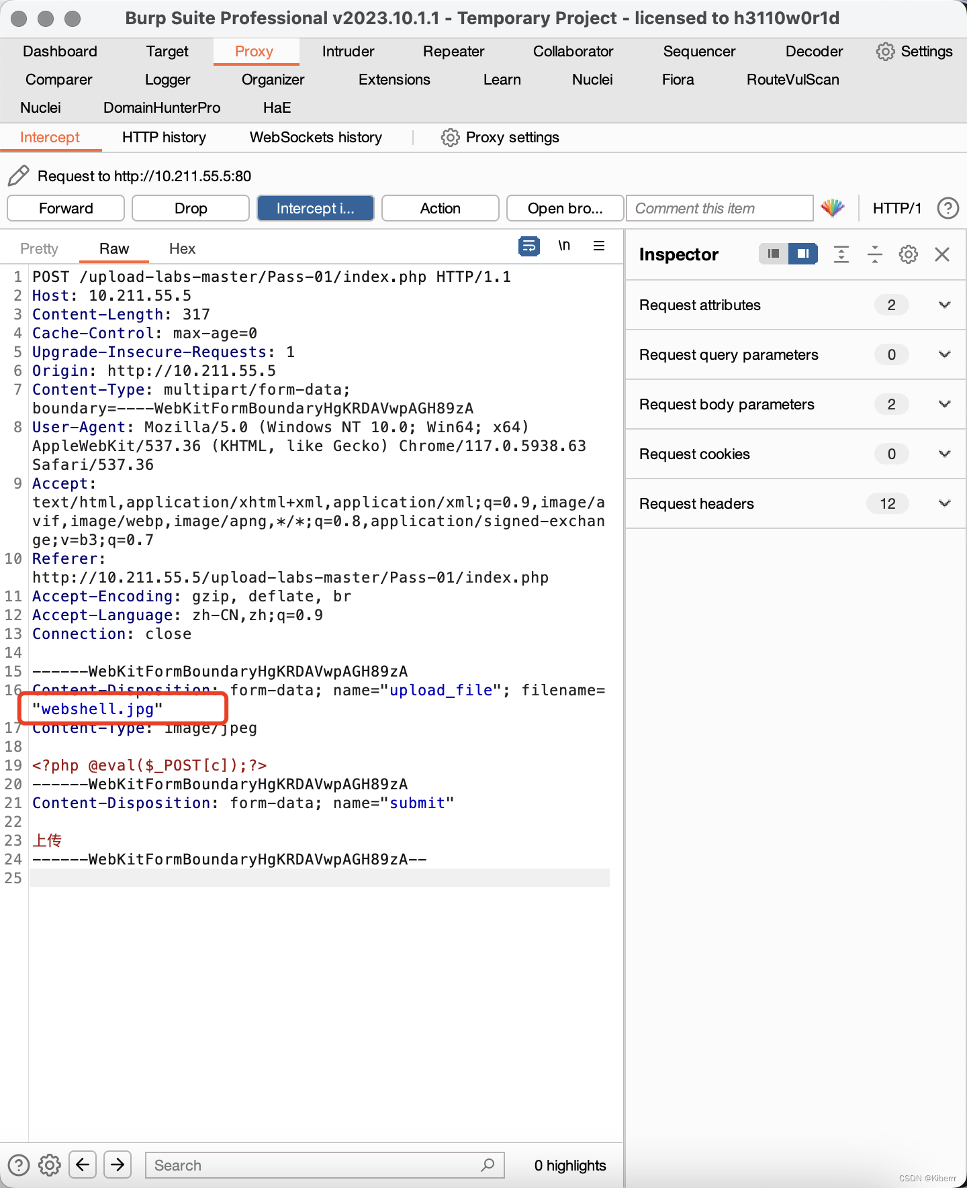
Task: Open the Comparer tab
Action: (x=58, y=80)
